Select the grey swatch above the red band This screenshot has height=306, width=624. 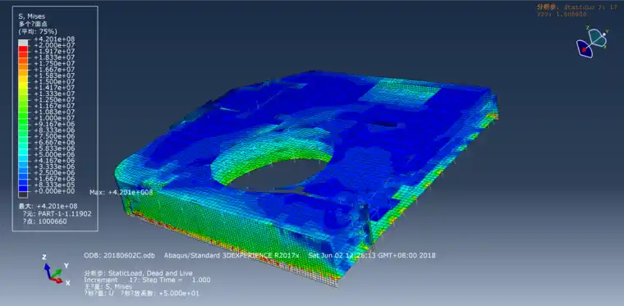click(x=24, y=42)
